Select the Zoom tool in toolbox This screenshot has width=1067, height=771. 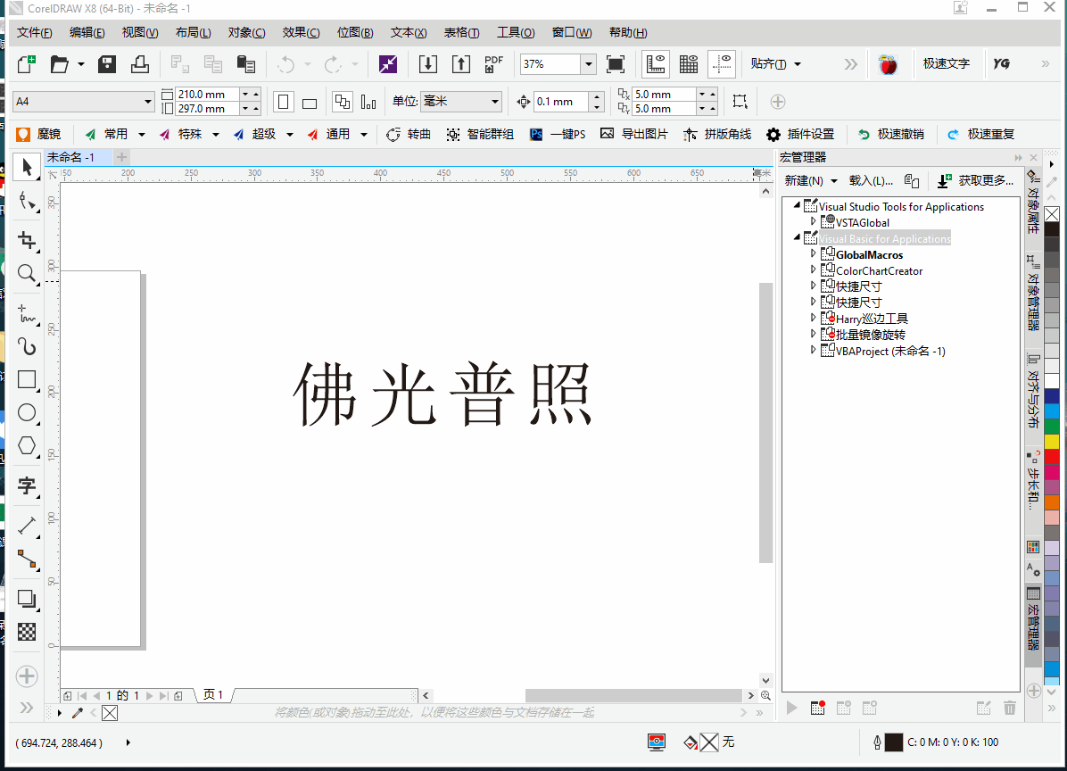(27, 274)
